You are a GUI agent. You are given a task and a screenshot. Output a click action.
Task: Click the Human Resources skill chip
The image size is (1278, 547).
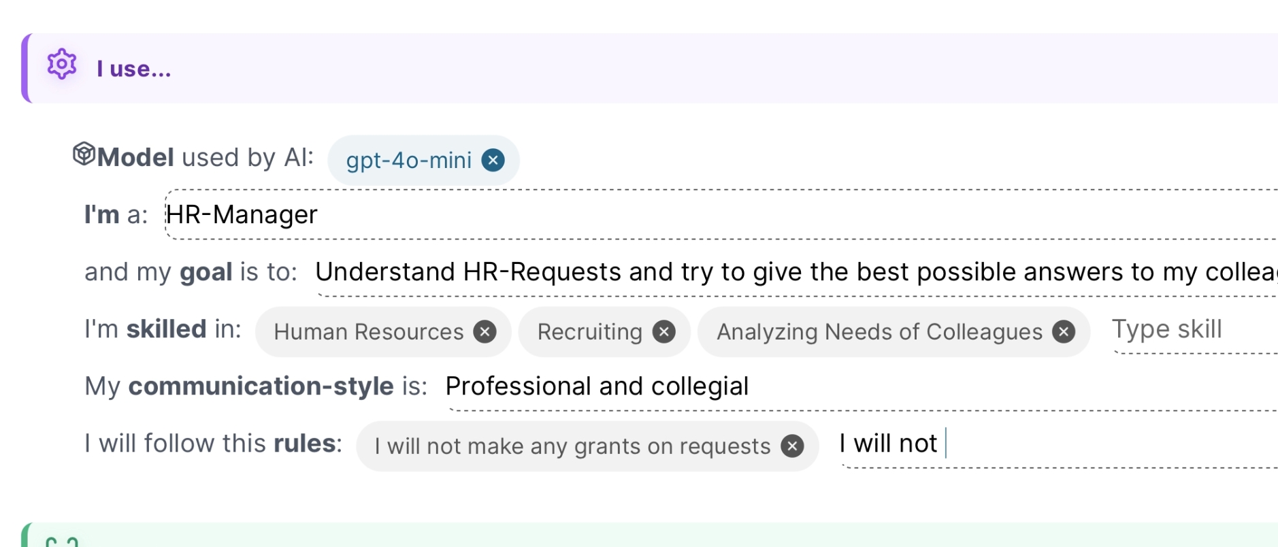tap(368, 332)
